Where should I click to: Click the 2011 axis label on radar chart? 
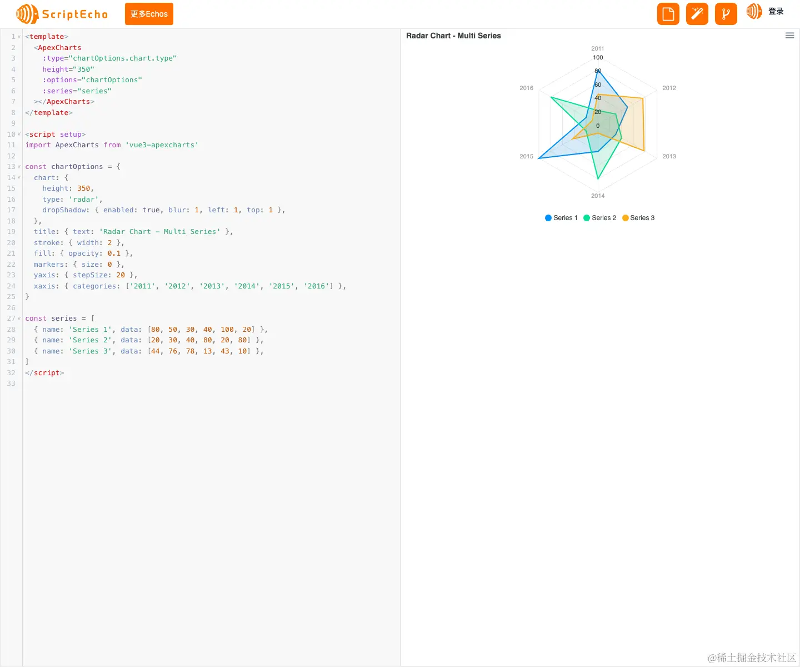point(598,48)
